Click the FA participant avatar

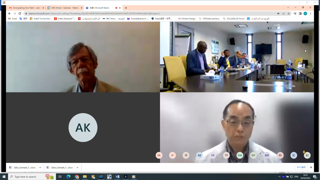(x=159, y=155)
